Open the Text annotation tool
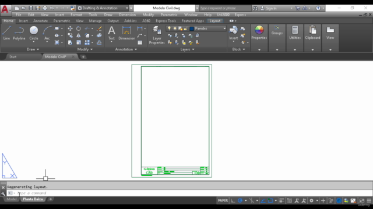Image resolution: width=373 pixels, height=209 pixels. pyautogui.click(x=111, y=33)
